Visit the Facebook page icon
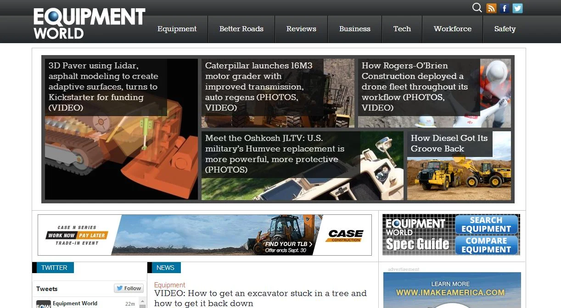The width and height of the screenshot is (561, 308). [x=504, y=8]
